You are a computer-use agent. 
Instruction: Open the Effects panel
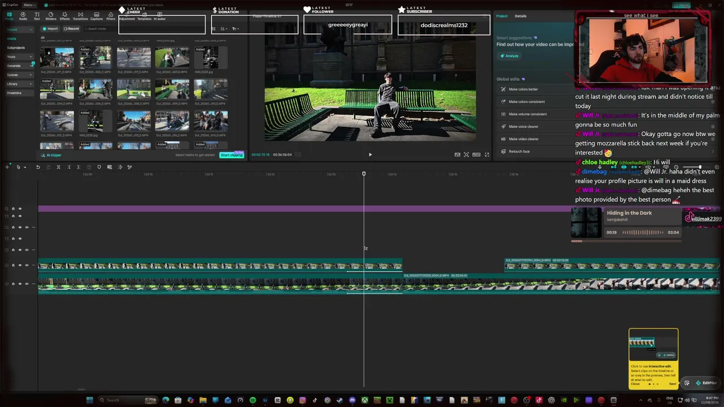(64, 16)
